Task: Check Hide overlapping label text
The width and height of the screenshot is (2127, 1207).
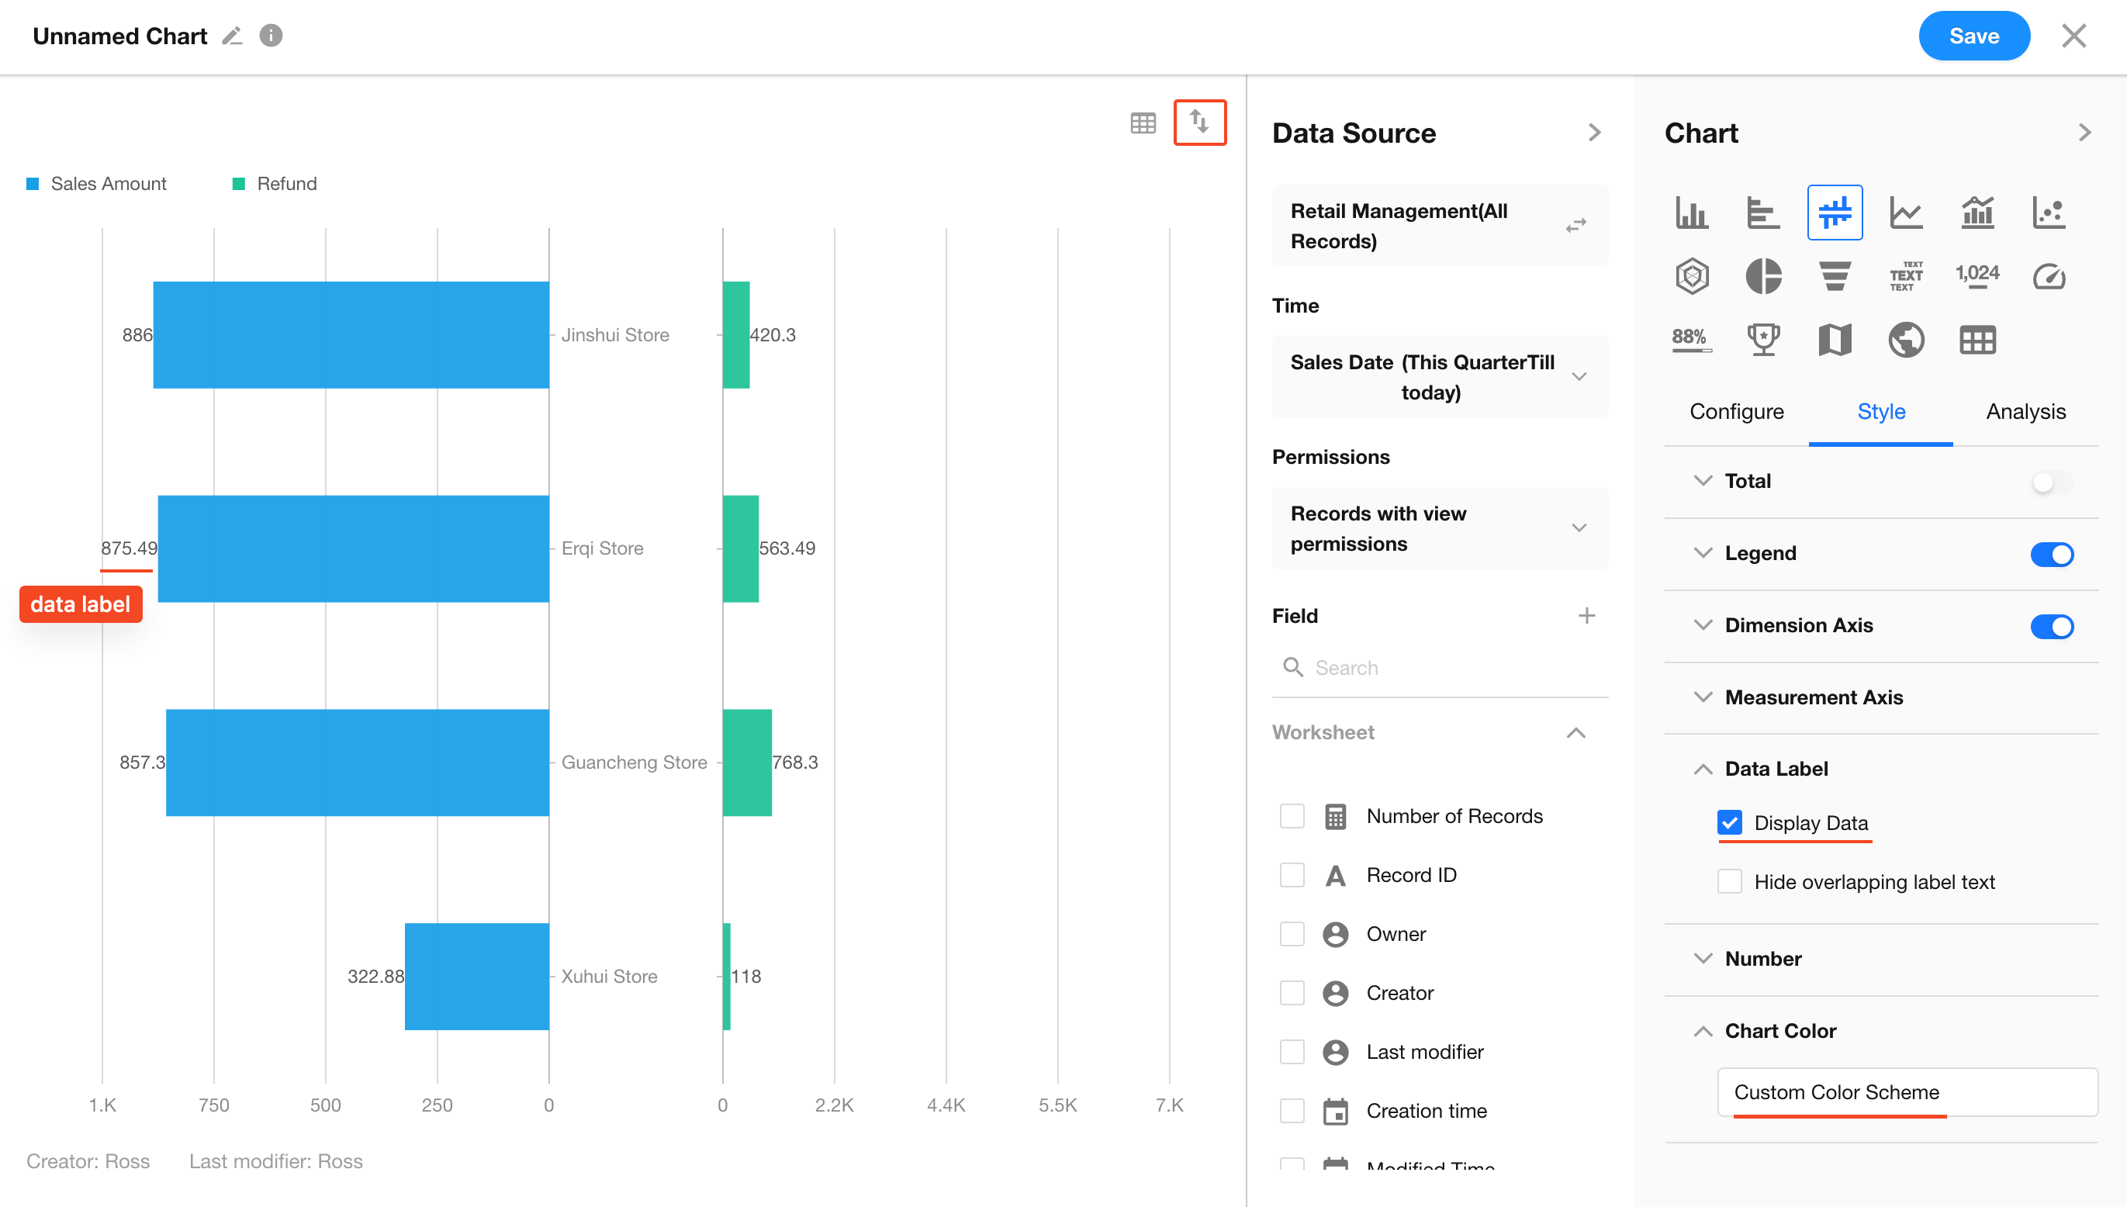Action: (1729, 881)
